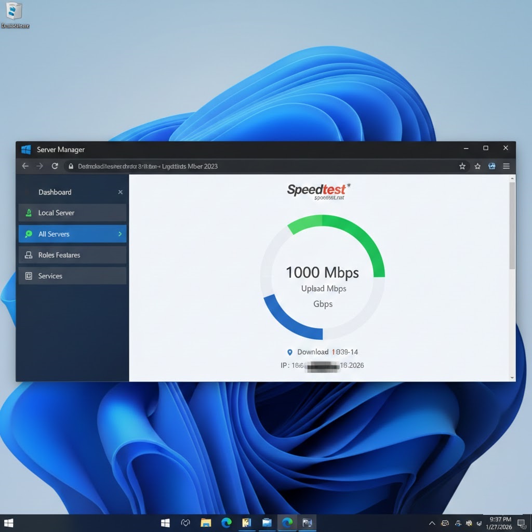Open Services in the sidebar

(x=72, y=276)
